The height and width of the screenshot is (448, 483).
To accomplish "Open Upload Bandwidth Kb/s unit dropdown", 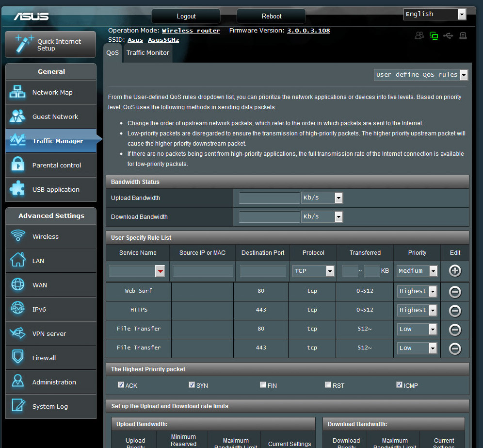I will point(322,198).
